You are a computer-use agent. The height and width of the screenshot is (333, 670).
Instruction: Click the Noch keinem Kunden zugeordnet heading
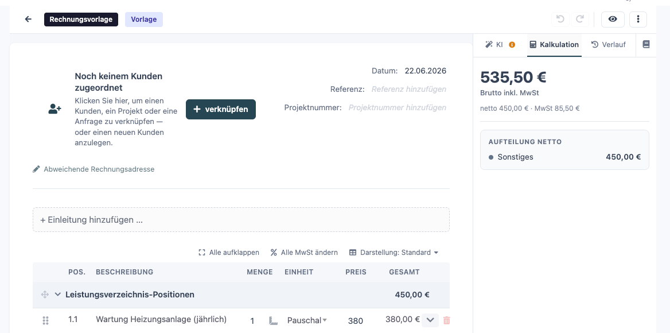point(118,82)
